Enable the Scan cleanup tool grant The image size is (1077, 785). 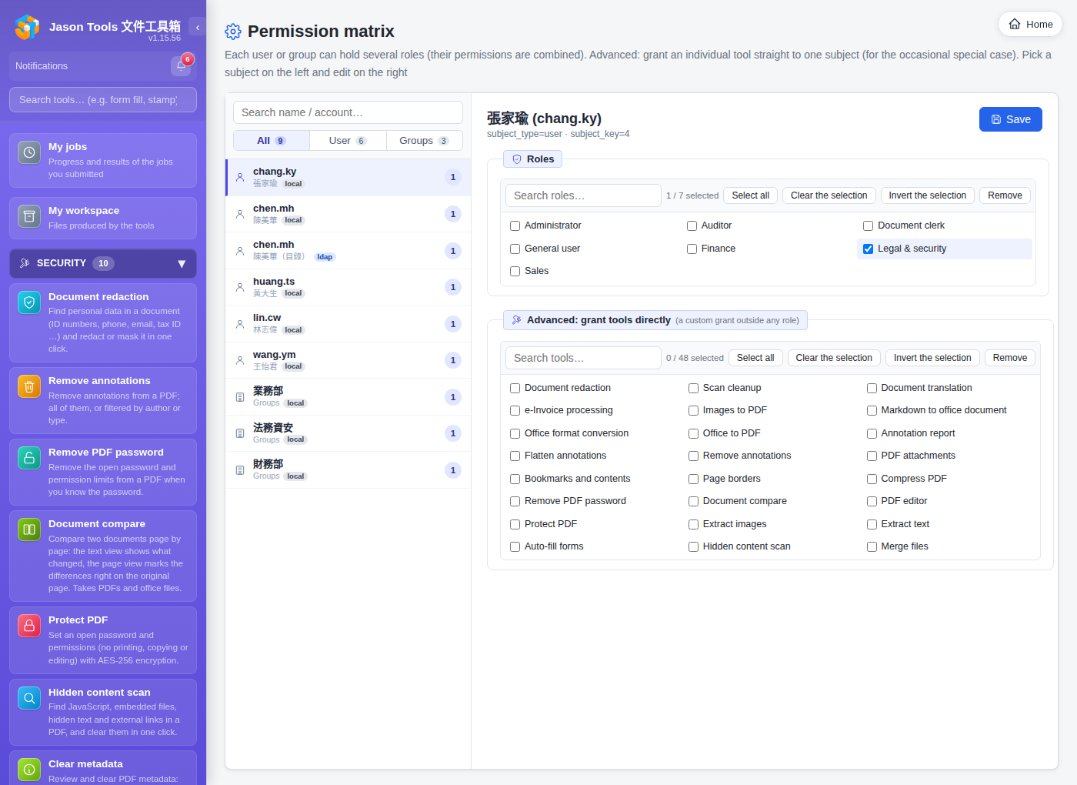[x=693, y=388]
